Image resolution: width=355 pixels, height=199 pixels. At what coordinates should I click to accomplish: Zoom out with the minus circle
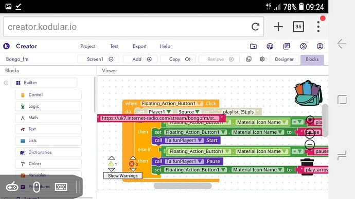[x=310, y=145]
